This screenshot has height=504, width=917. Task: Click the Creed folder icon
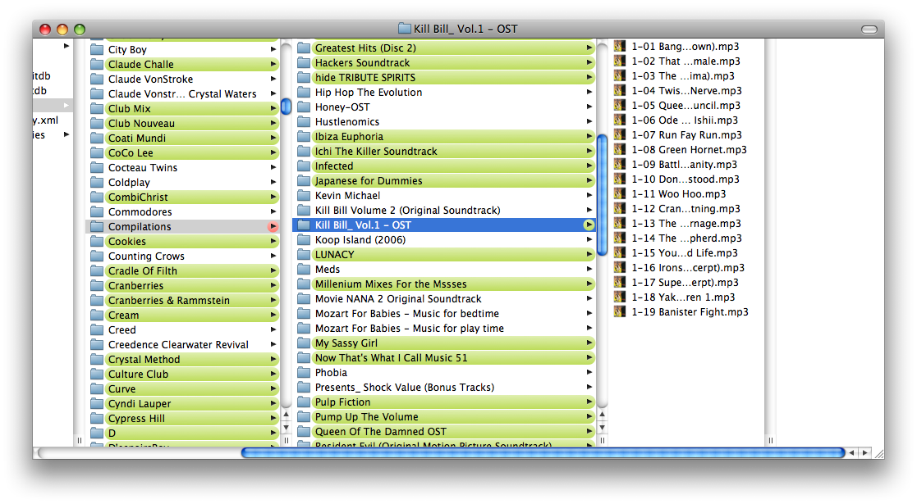click(x=97, y=330)
